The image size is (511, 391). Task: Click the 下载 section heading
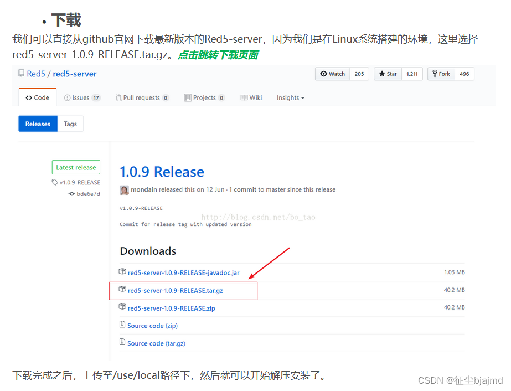[66, 20]
